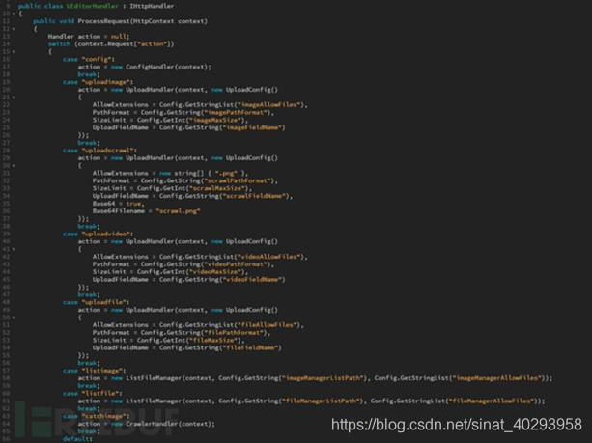
Task: Click the case "uploadimage": label
Action: pos(99,82)
